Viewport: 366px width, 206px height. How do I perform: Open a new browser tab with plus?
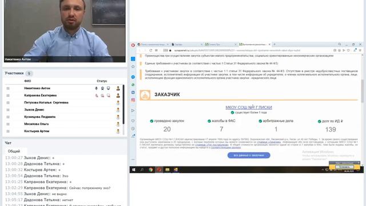tap(274, 45)
